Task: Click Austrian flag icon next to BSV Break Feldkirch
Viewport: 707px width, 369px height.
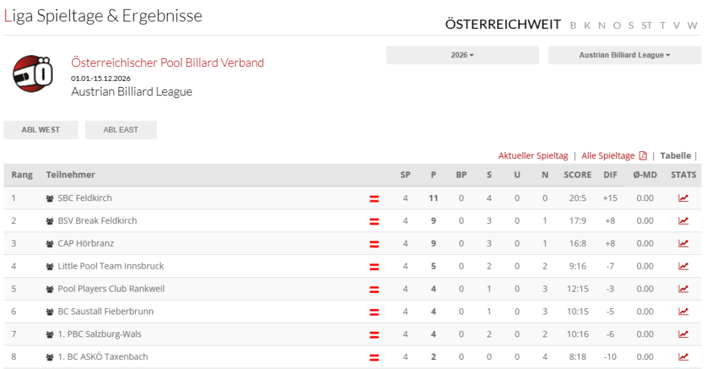Action: 374,221
